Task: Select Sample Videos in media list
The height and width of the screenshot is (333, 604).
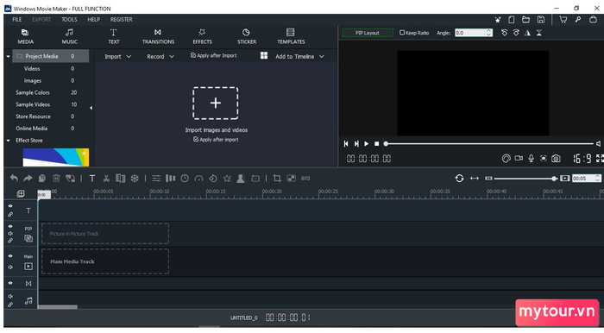Action: point(33,104)
